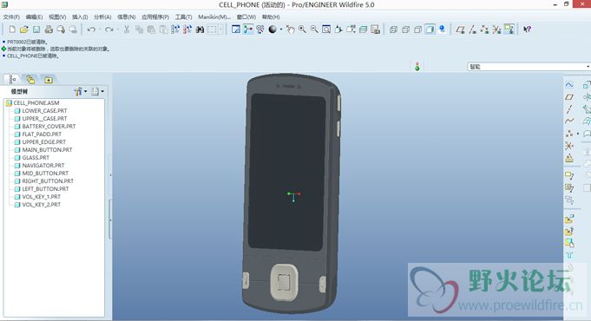The width and height of the screenshot is (591, 321).
Task: Click the Zoom In magnifier icon
Action: tap(302, 29)
